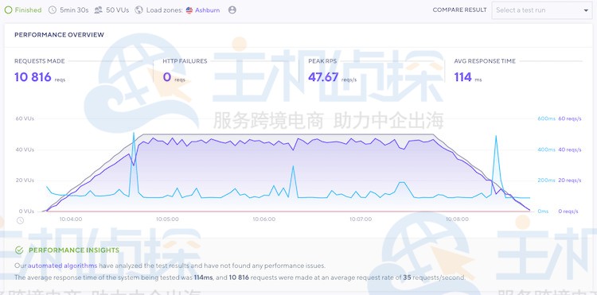This screenshot has width=597, height=295.
Task: Click the clock icon under the chart axis
Action: 20,220
